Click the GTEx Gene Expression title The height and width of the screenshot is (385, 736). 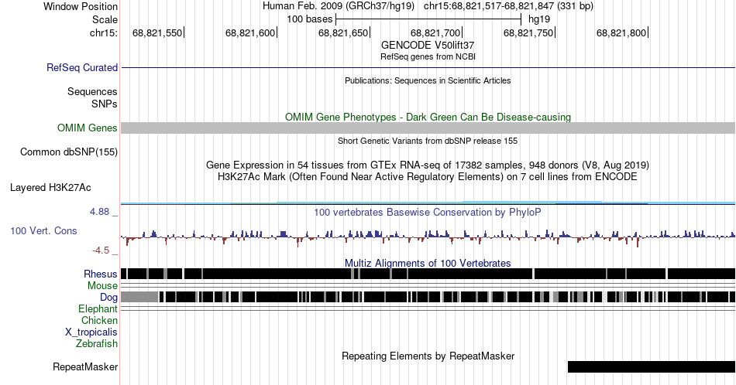coord(428,165)
